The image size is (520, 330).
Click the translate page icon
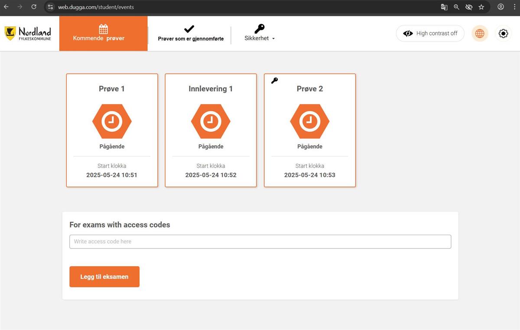pyautogui.click(x=444, y=7)
